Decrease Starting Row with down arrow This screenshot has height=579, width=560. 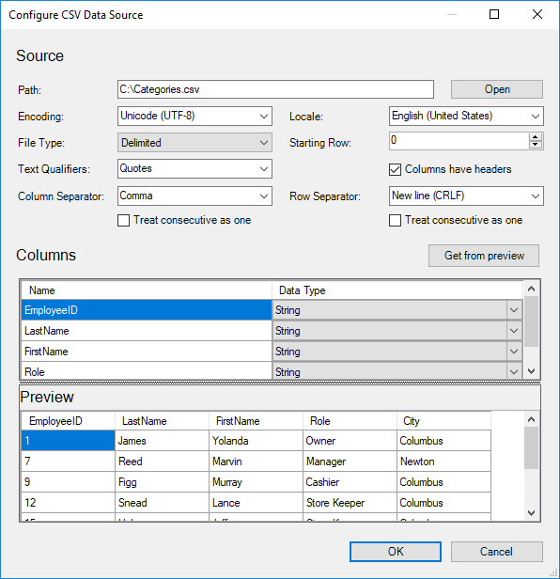point(536,145)
